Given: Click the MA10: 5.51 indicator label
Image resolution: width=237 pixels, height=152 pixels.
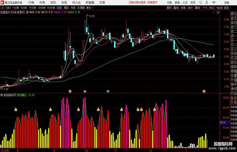Looking at the screenshot, I should click(x=47, y=12).
